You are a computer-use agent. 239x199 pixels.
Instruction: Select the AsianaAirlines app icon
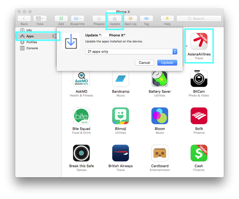pyautogui.click(x=199, y=41)
